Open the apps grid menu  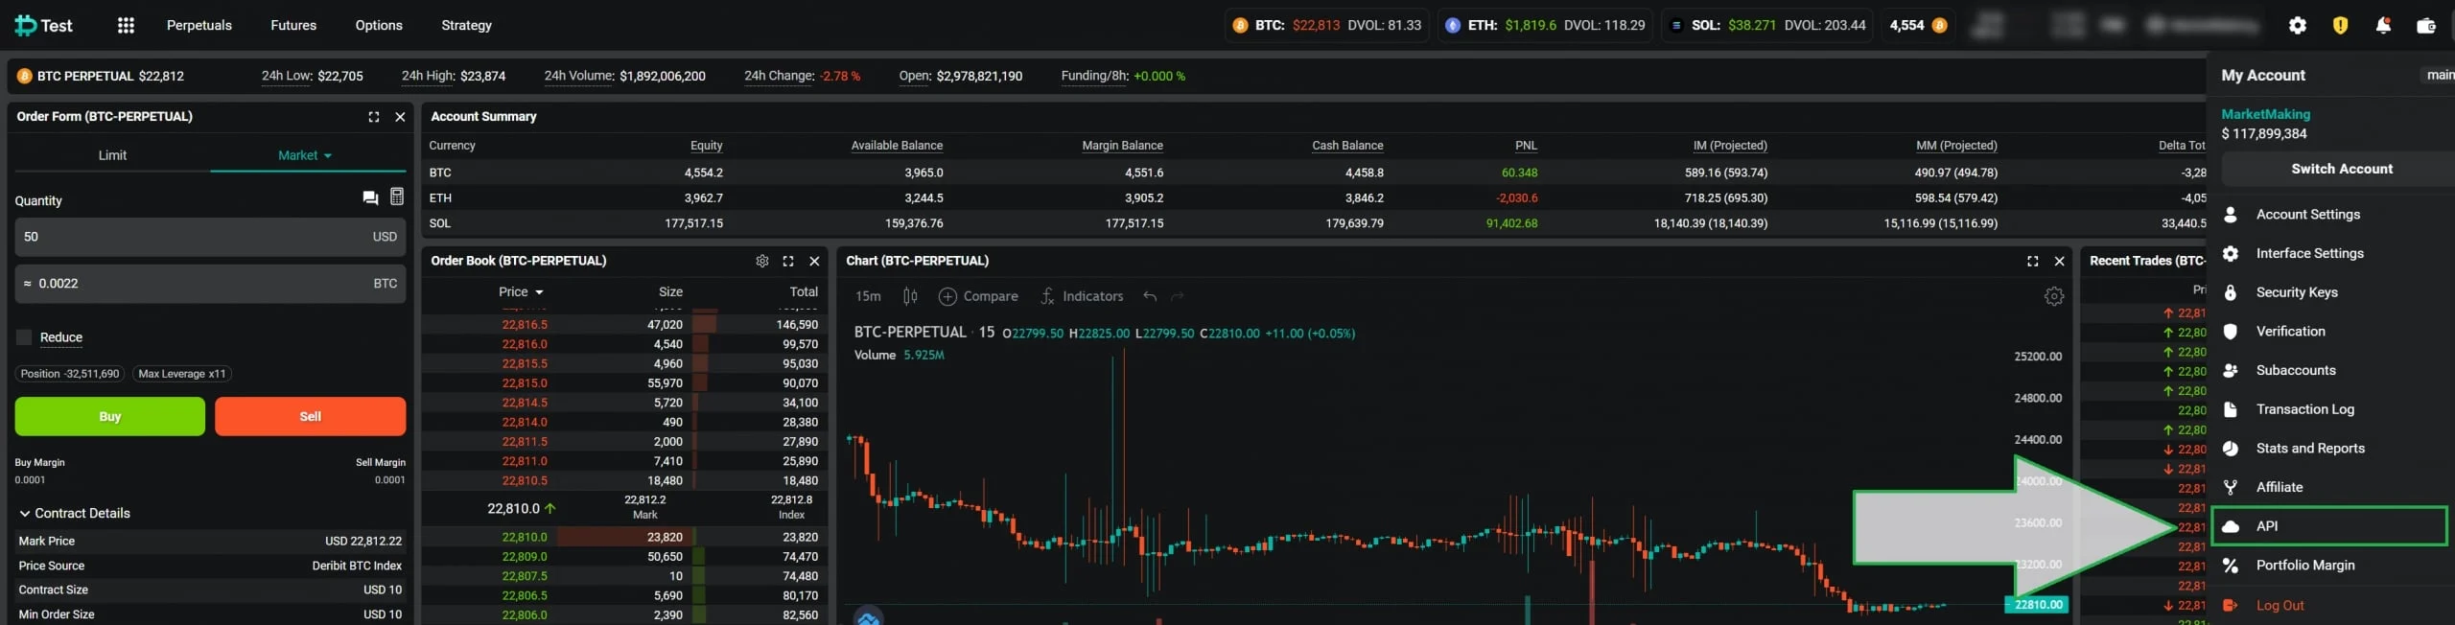pos(126,26)
